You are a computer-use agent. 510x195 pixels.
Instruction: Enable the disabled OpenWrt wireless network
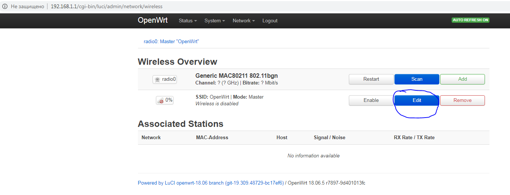pos(371,100)
